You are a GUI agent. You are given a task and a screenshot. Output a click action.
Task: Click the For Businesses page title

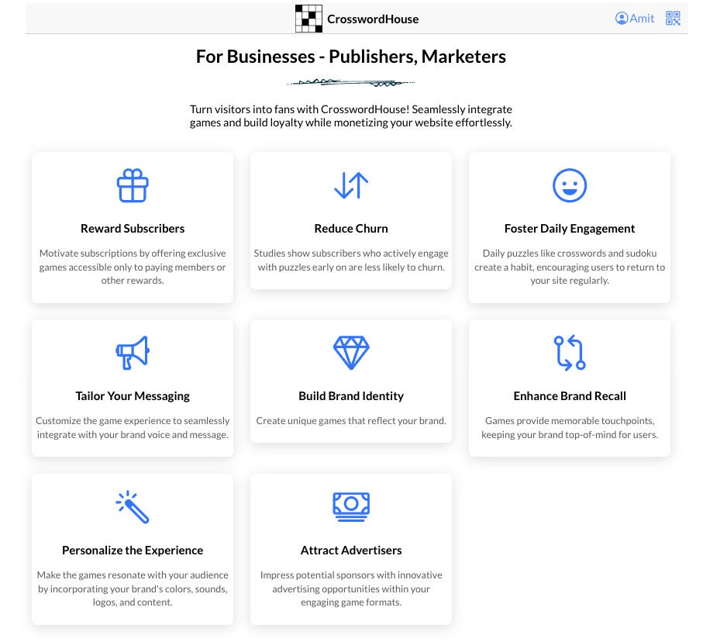click(x=351, y=57)
